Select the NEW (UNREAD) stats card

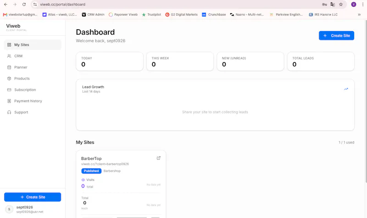(x=250, y=61)
